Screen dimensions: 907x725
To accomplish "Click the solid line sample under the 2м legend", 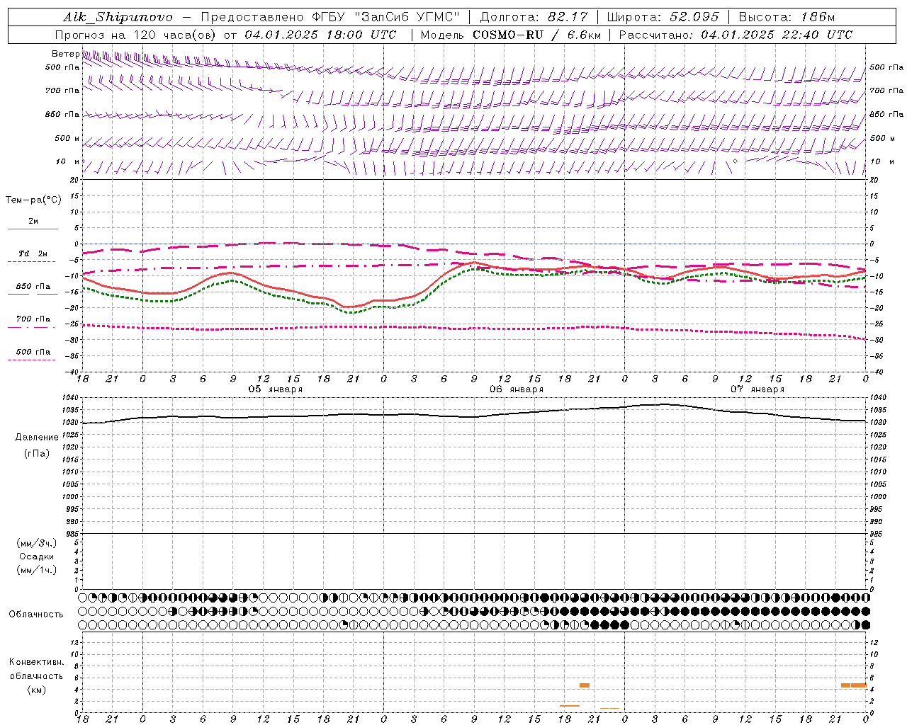I will [33, 229].
